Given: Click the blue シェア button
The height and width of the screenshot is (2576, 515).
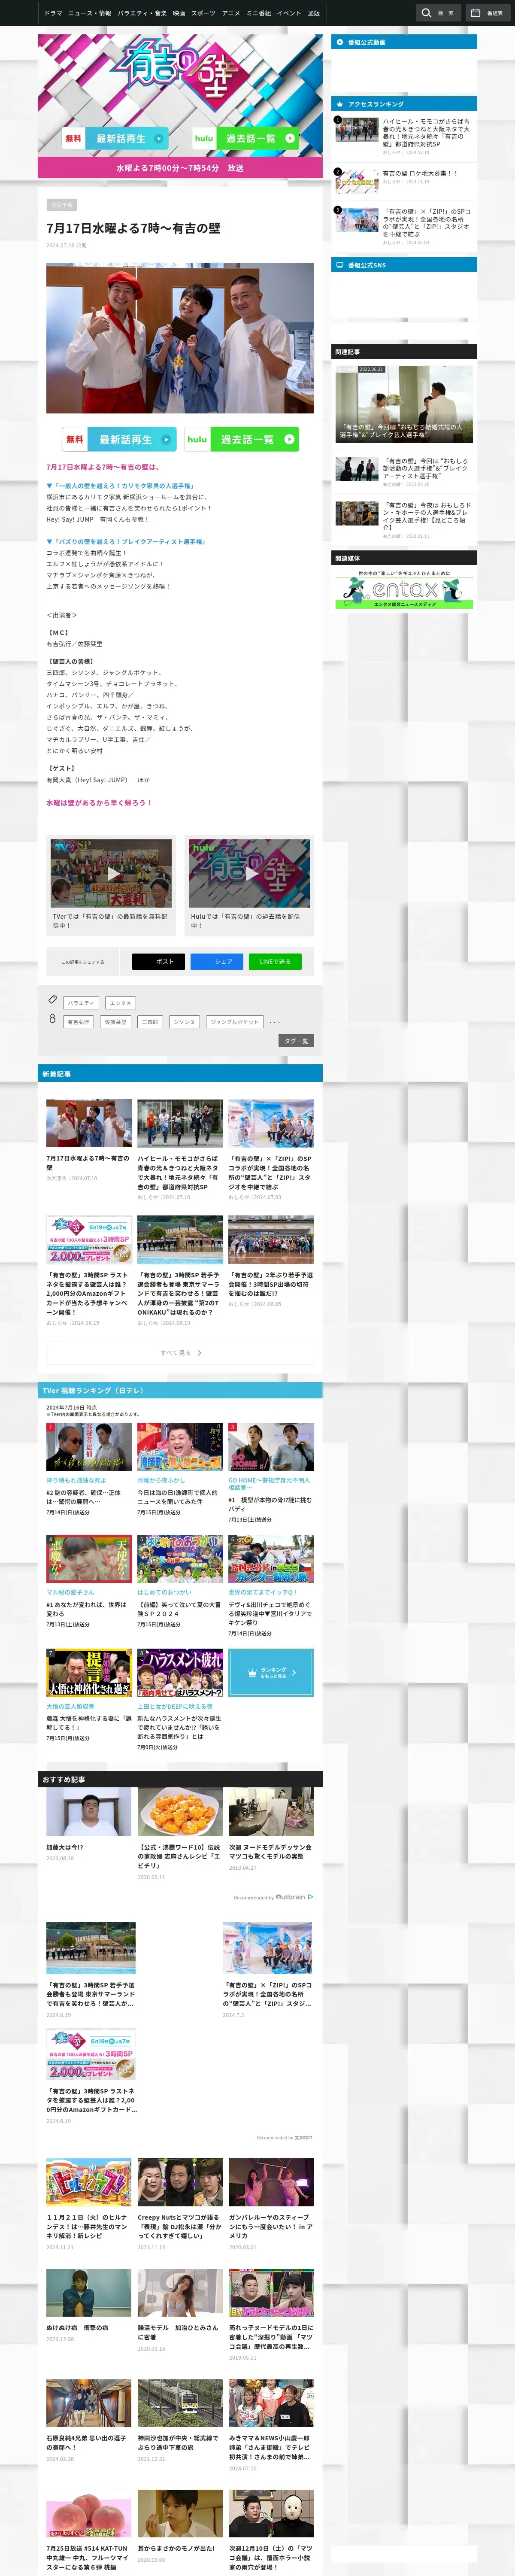Looking at the screenshot, I should 217,962.
